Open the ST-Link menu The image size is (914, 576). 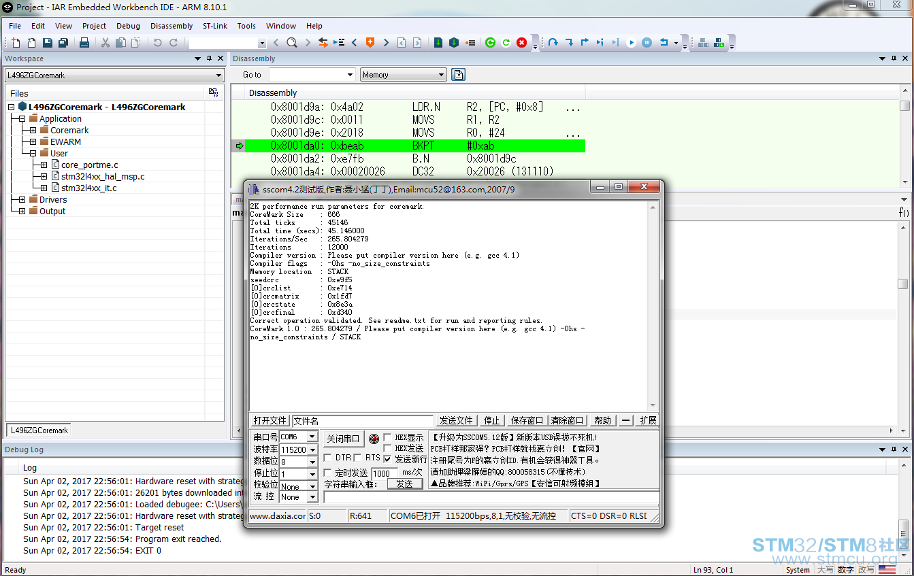[x=215, y=26]
